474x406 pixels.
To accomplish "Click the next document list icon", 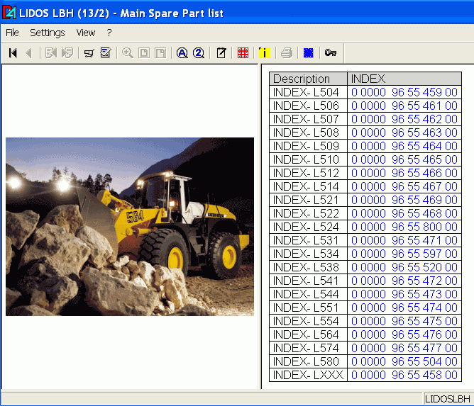I will pyautogui.click(x=67, y=53).
